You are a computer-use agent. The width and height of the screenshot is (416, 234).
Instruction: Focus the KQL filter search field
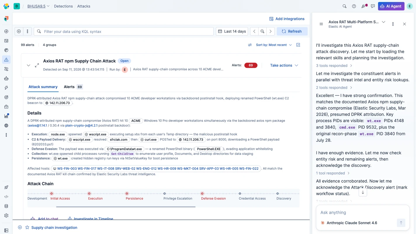tap(124, 31)
